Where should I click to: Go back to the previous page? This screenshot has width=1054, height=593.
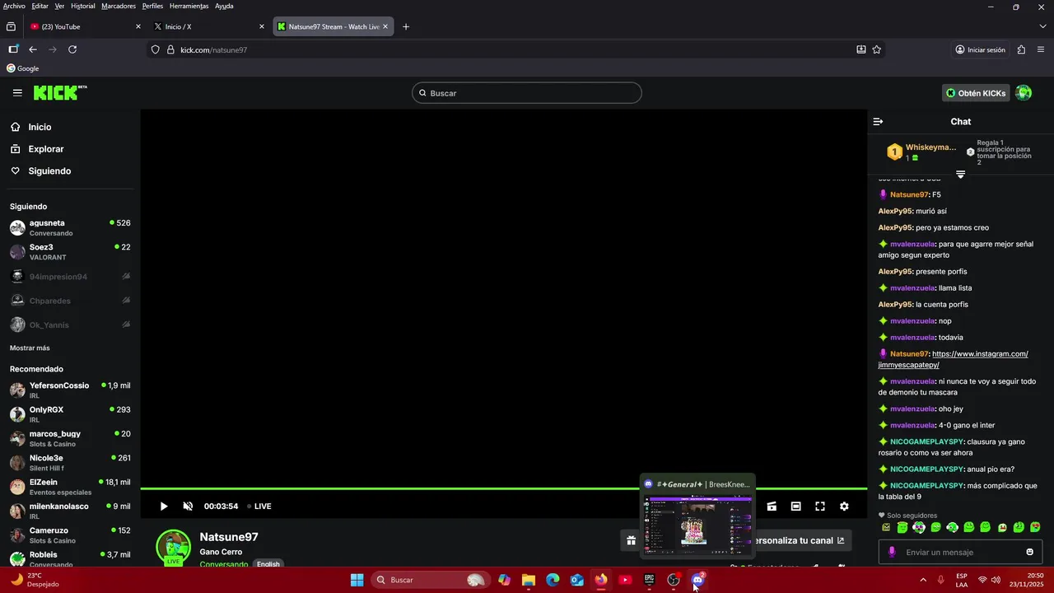click(33, 49)
